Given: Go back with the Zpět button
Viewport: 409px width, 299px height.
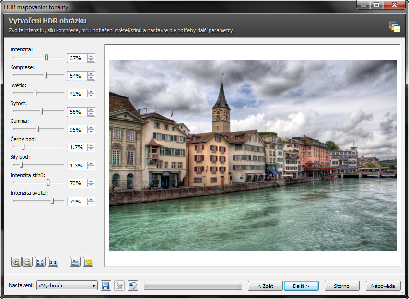Looking at the screenshot, I should [x=265, y=286].
